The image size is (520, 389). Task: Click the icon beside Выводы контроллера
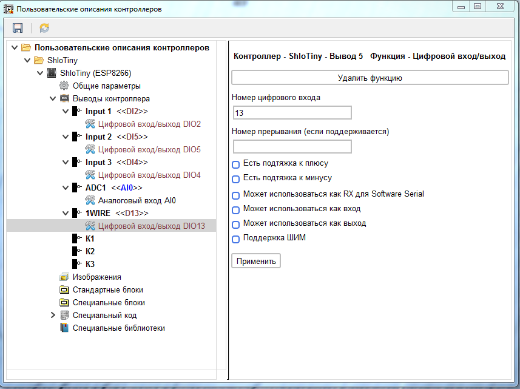[64, 98]
